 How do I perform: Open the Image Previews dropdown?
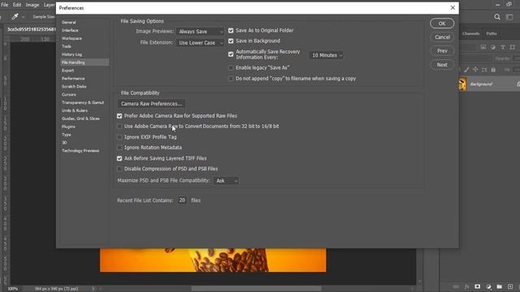pyautogui.click(x=200, y=32)
